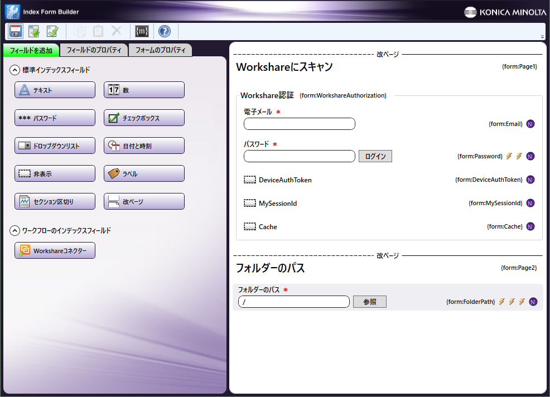This screenshot has width=550, height=397.
Task: Add a チェックボックス field
Action: [144, 118]
